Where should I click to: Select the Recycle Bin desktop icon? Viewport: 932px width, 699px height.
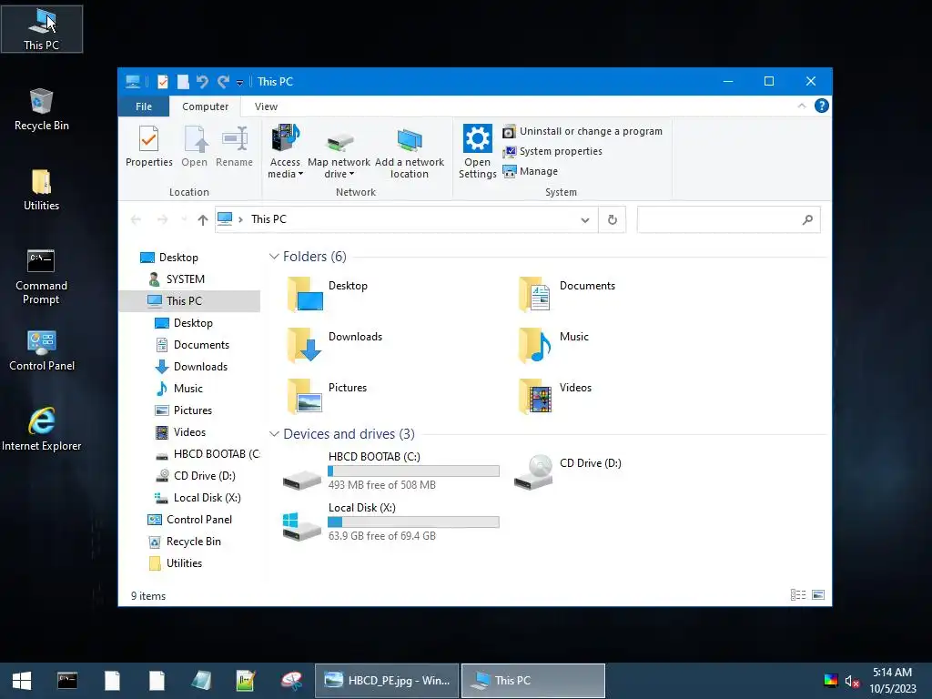[x=42, y=109]
